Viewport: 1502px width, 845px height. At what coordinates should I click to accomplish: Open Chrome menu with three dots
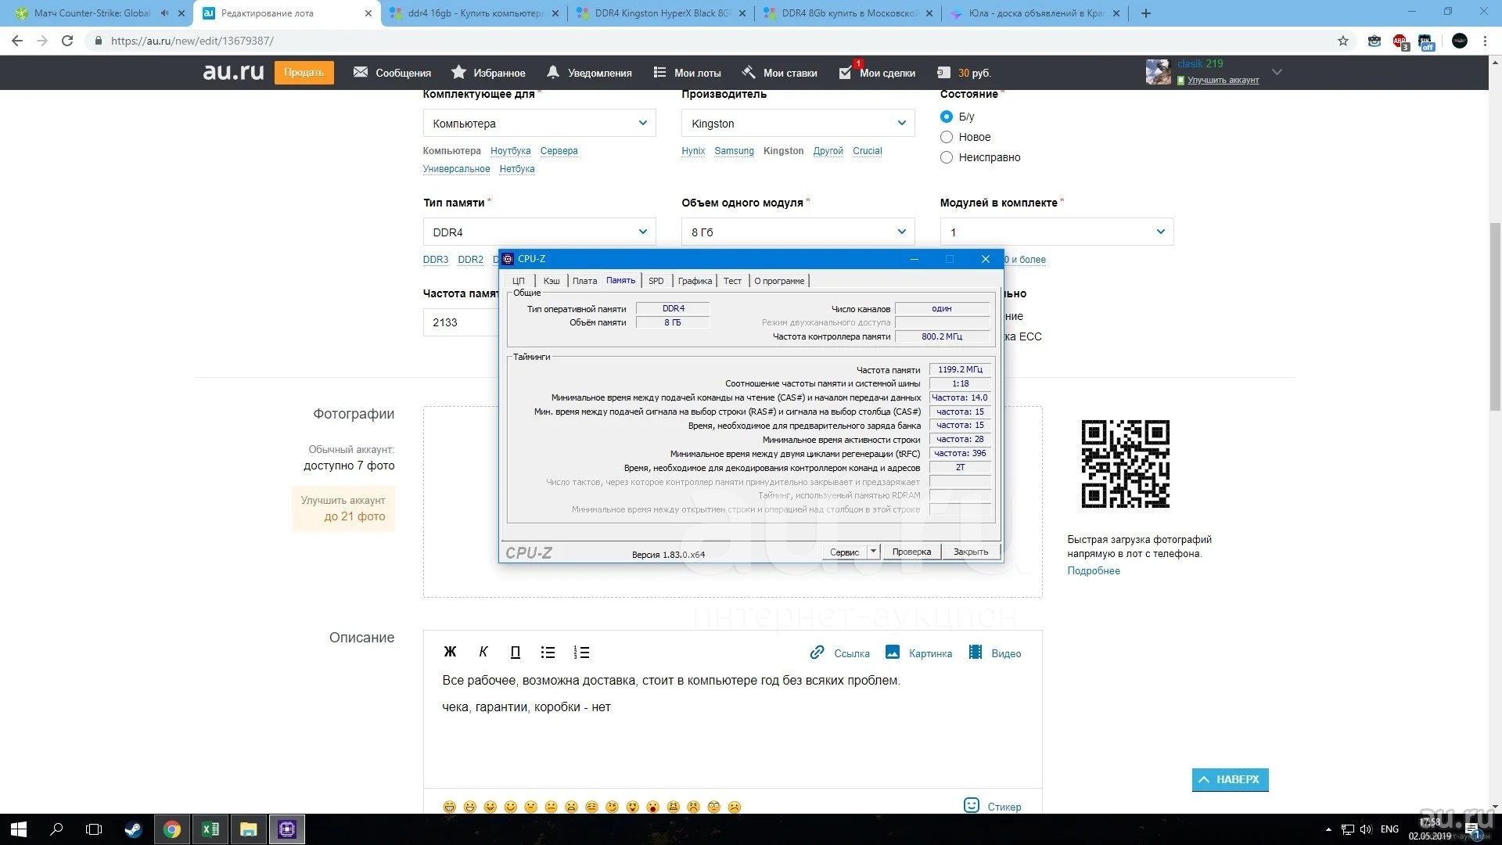tap(1485, 41)
